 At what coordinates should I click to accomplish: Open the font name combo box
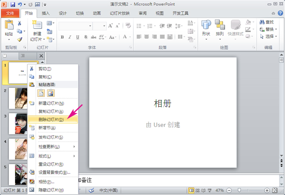pyautogui.click(x=75, y=26)
